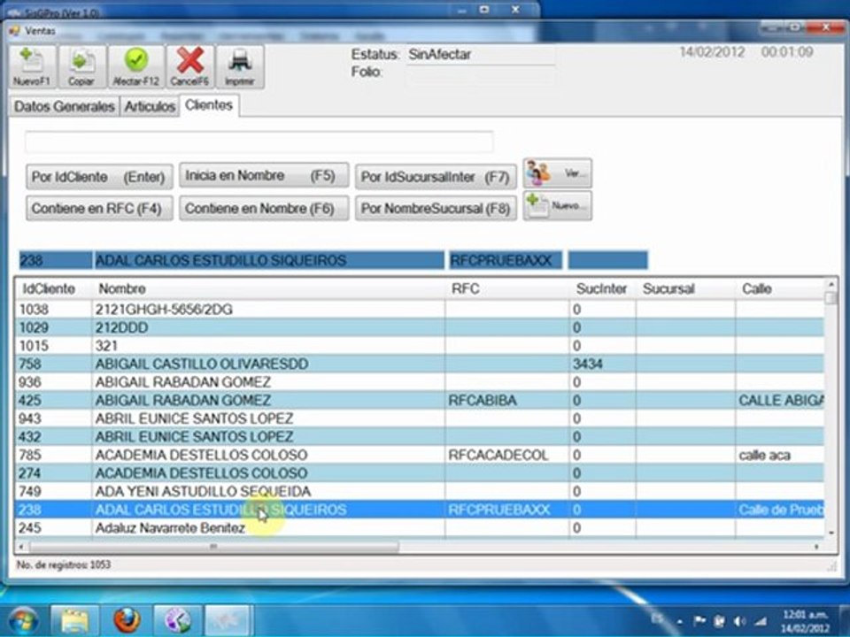Click the CancelF6 red X icon
The width and height of the screenshot is (850, 637).
coord(189,66)
